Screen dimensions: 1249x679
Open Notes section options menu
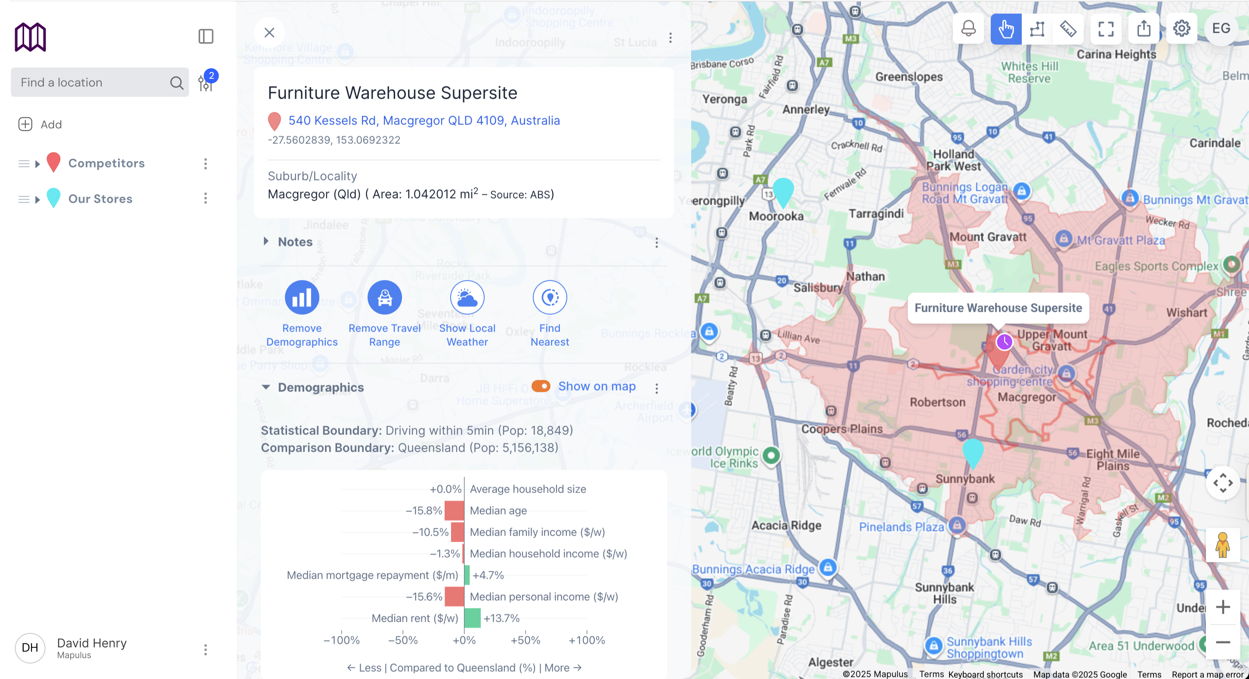[x=656, y=243]
